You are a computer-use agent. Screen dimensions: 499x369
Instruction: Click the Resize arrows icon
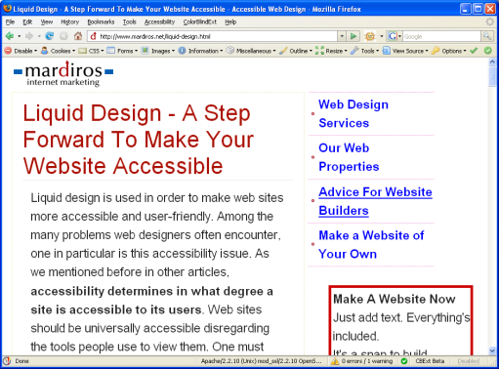click(319, 51)
